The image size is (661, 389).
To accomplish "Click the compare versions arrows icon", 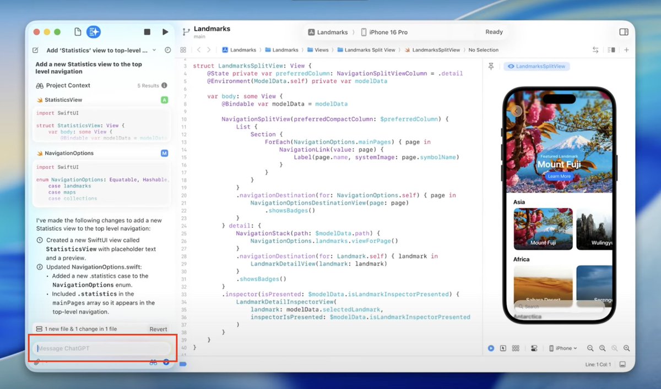I will [595, 50].
